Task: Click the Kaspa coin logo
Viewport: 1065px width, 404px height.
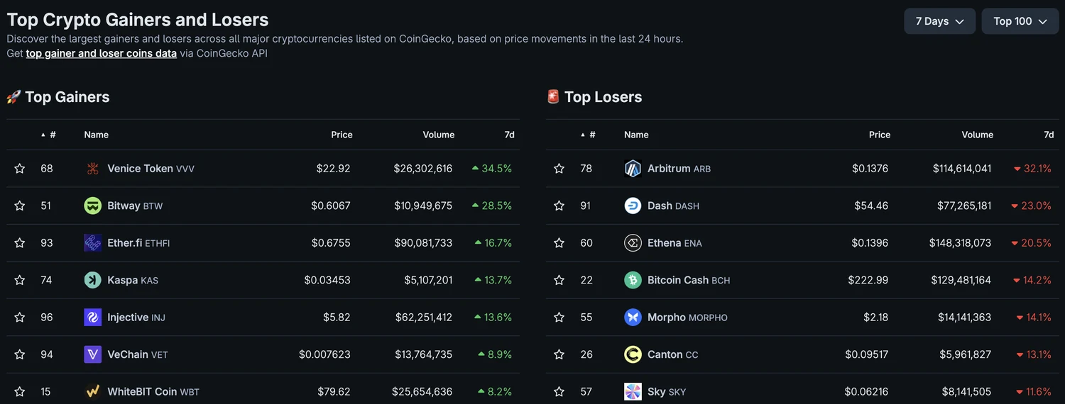Action: pos(93,280)
